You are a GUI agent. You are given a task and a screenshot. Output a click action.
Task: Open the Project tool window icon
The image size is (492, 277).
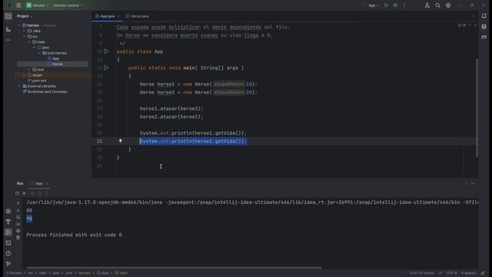click(x=8, y=16)
